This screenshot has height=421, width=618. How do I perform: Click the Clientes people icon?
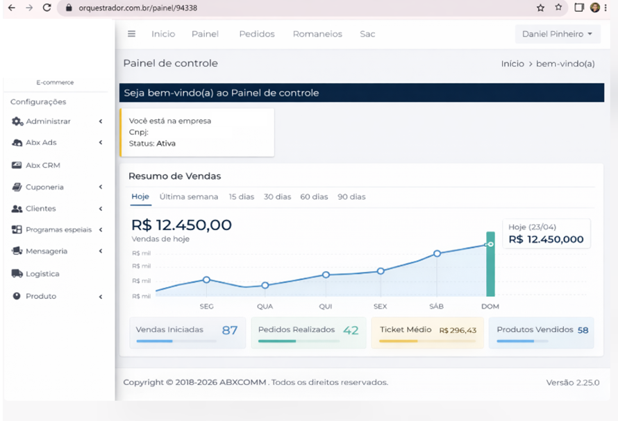pos(17,209)
